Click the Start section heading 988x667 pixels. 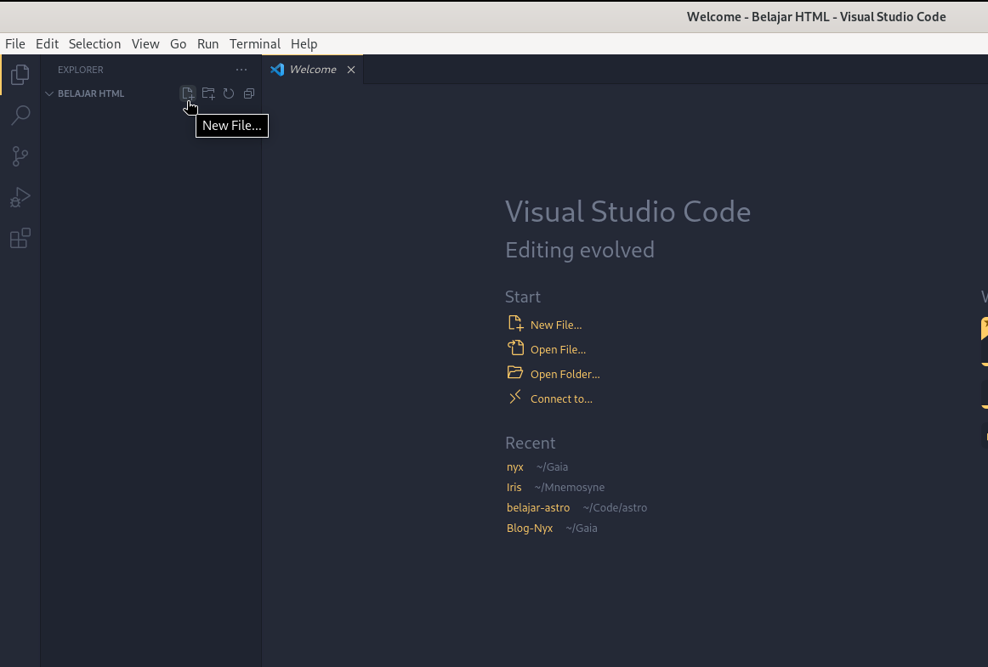(522, 297)
